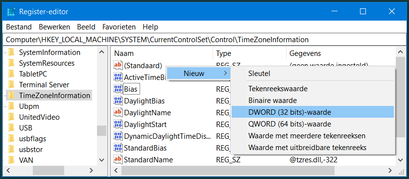Click the usbstor folder icon

pos(11,150)
